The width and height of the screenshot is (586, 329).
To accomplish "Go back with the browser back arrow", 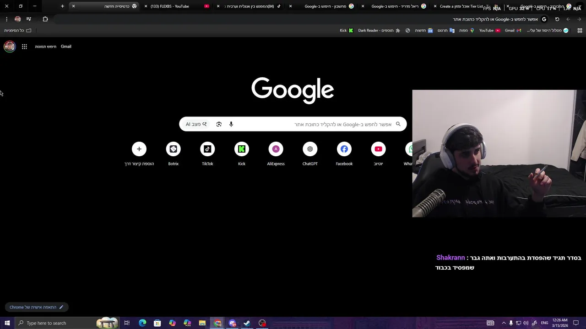I will tap(579, 19).
